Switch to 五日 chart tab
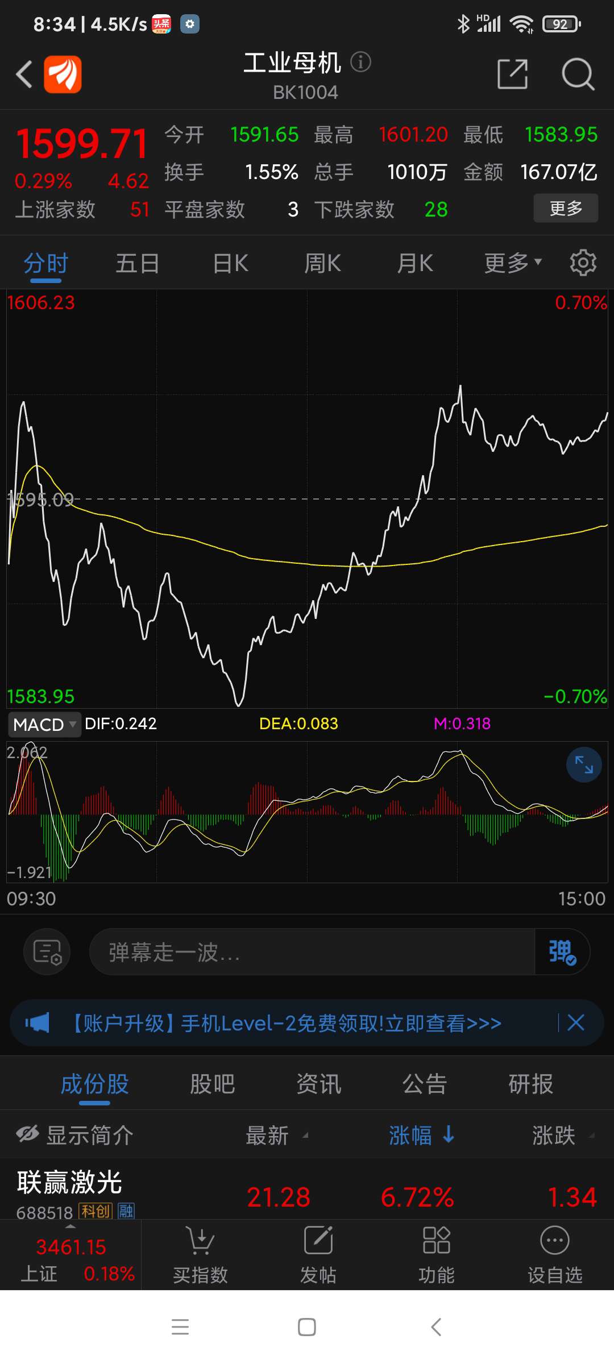The image size is (614, 1364). tap(138, 263)
